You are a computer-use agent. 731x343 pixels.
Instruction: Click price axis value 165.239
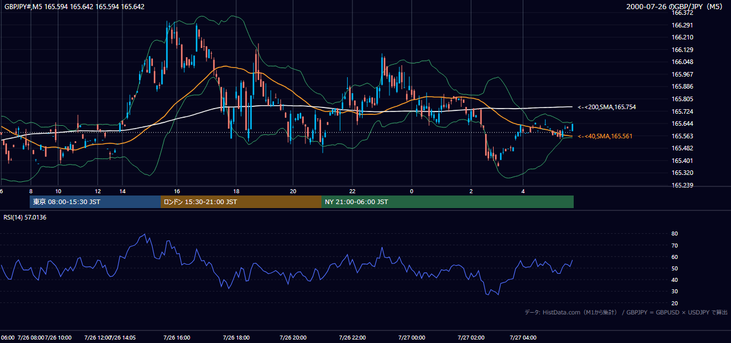point(682,185)
